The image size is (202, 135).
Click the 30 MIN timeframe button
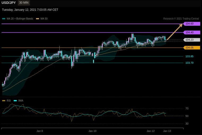click(24, 3)
